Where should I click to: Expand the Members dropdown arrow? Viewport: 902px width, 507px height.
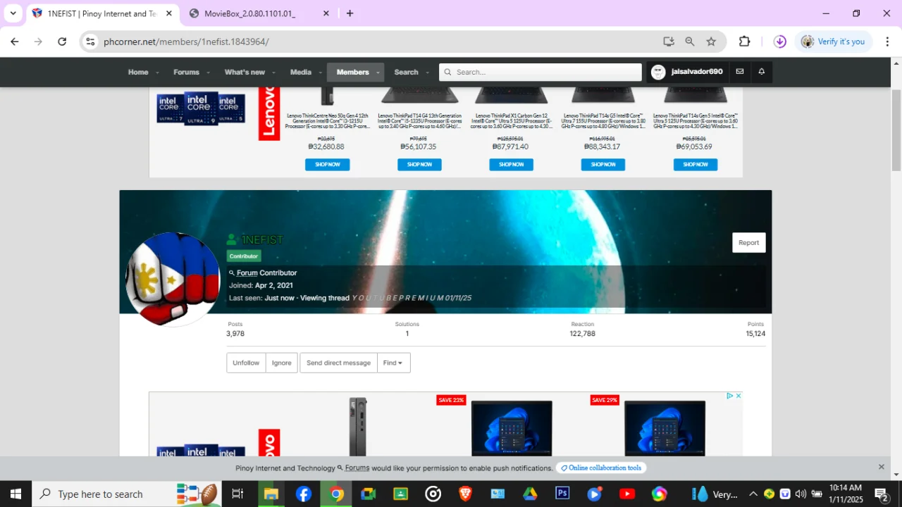(378, 73)
